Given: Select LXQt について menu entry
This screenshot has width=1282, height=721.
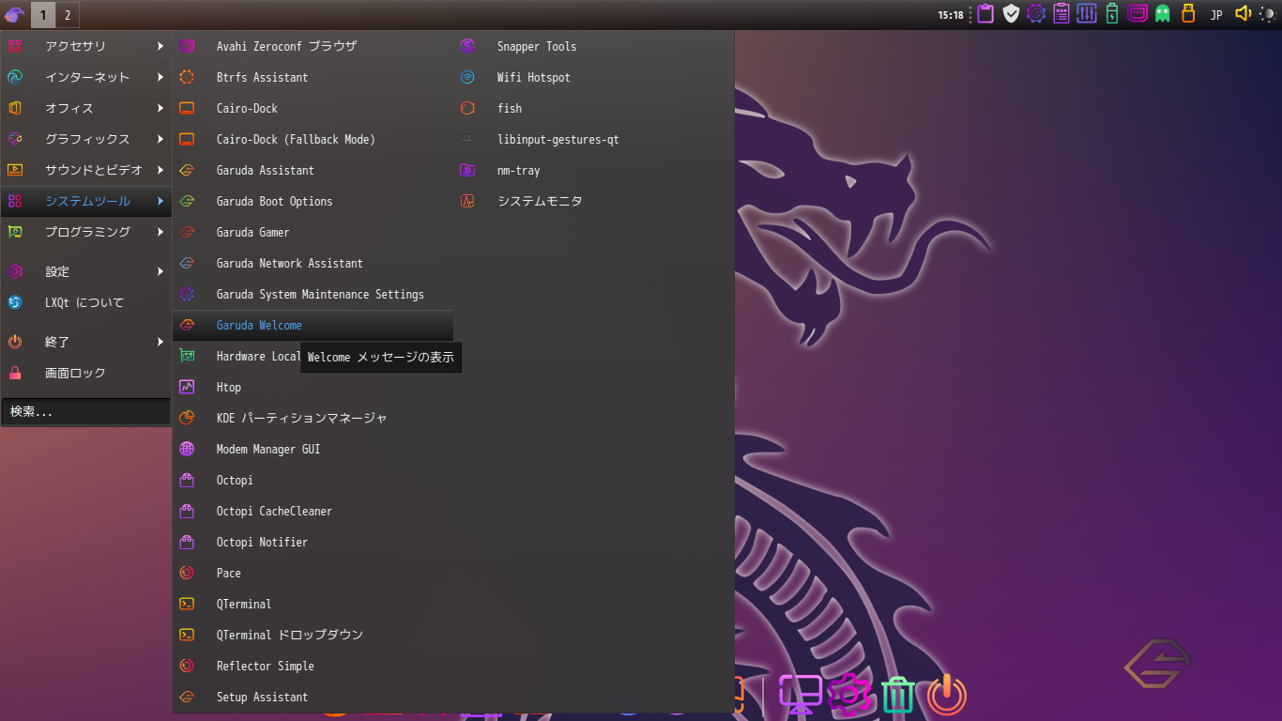Looking at the screenshot, I should point(86,302).
